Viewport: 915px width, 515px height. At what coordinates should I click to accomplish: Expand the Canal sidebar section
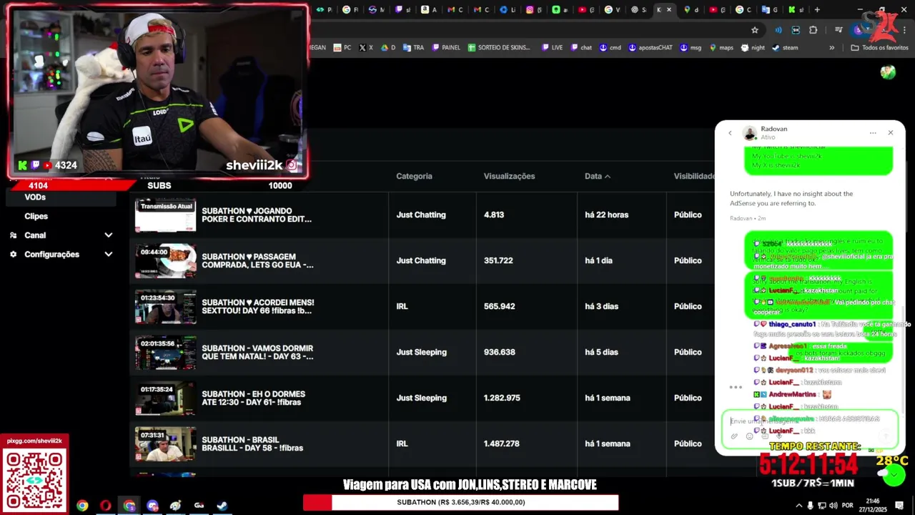[x=109, y=235]
